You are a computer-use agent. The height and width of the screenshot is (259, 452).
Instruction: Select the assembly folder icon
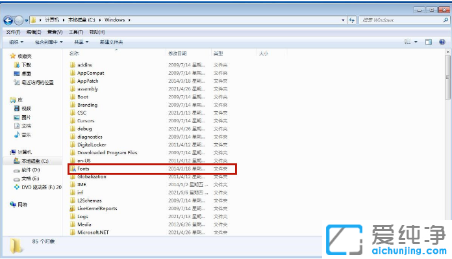(x=73, y=89)
